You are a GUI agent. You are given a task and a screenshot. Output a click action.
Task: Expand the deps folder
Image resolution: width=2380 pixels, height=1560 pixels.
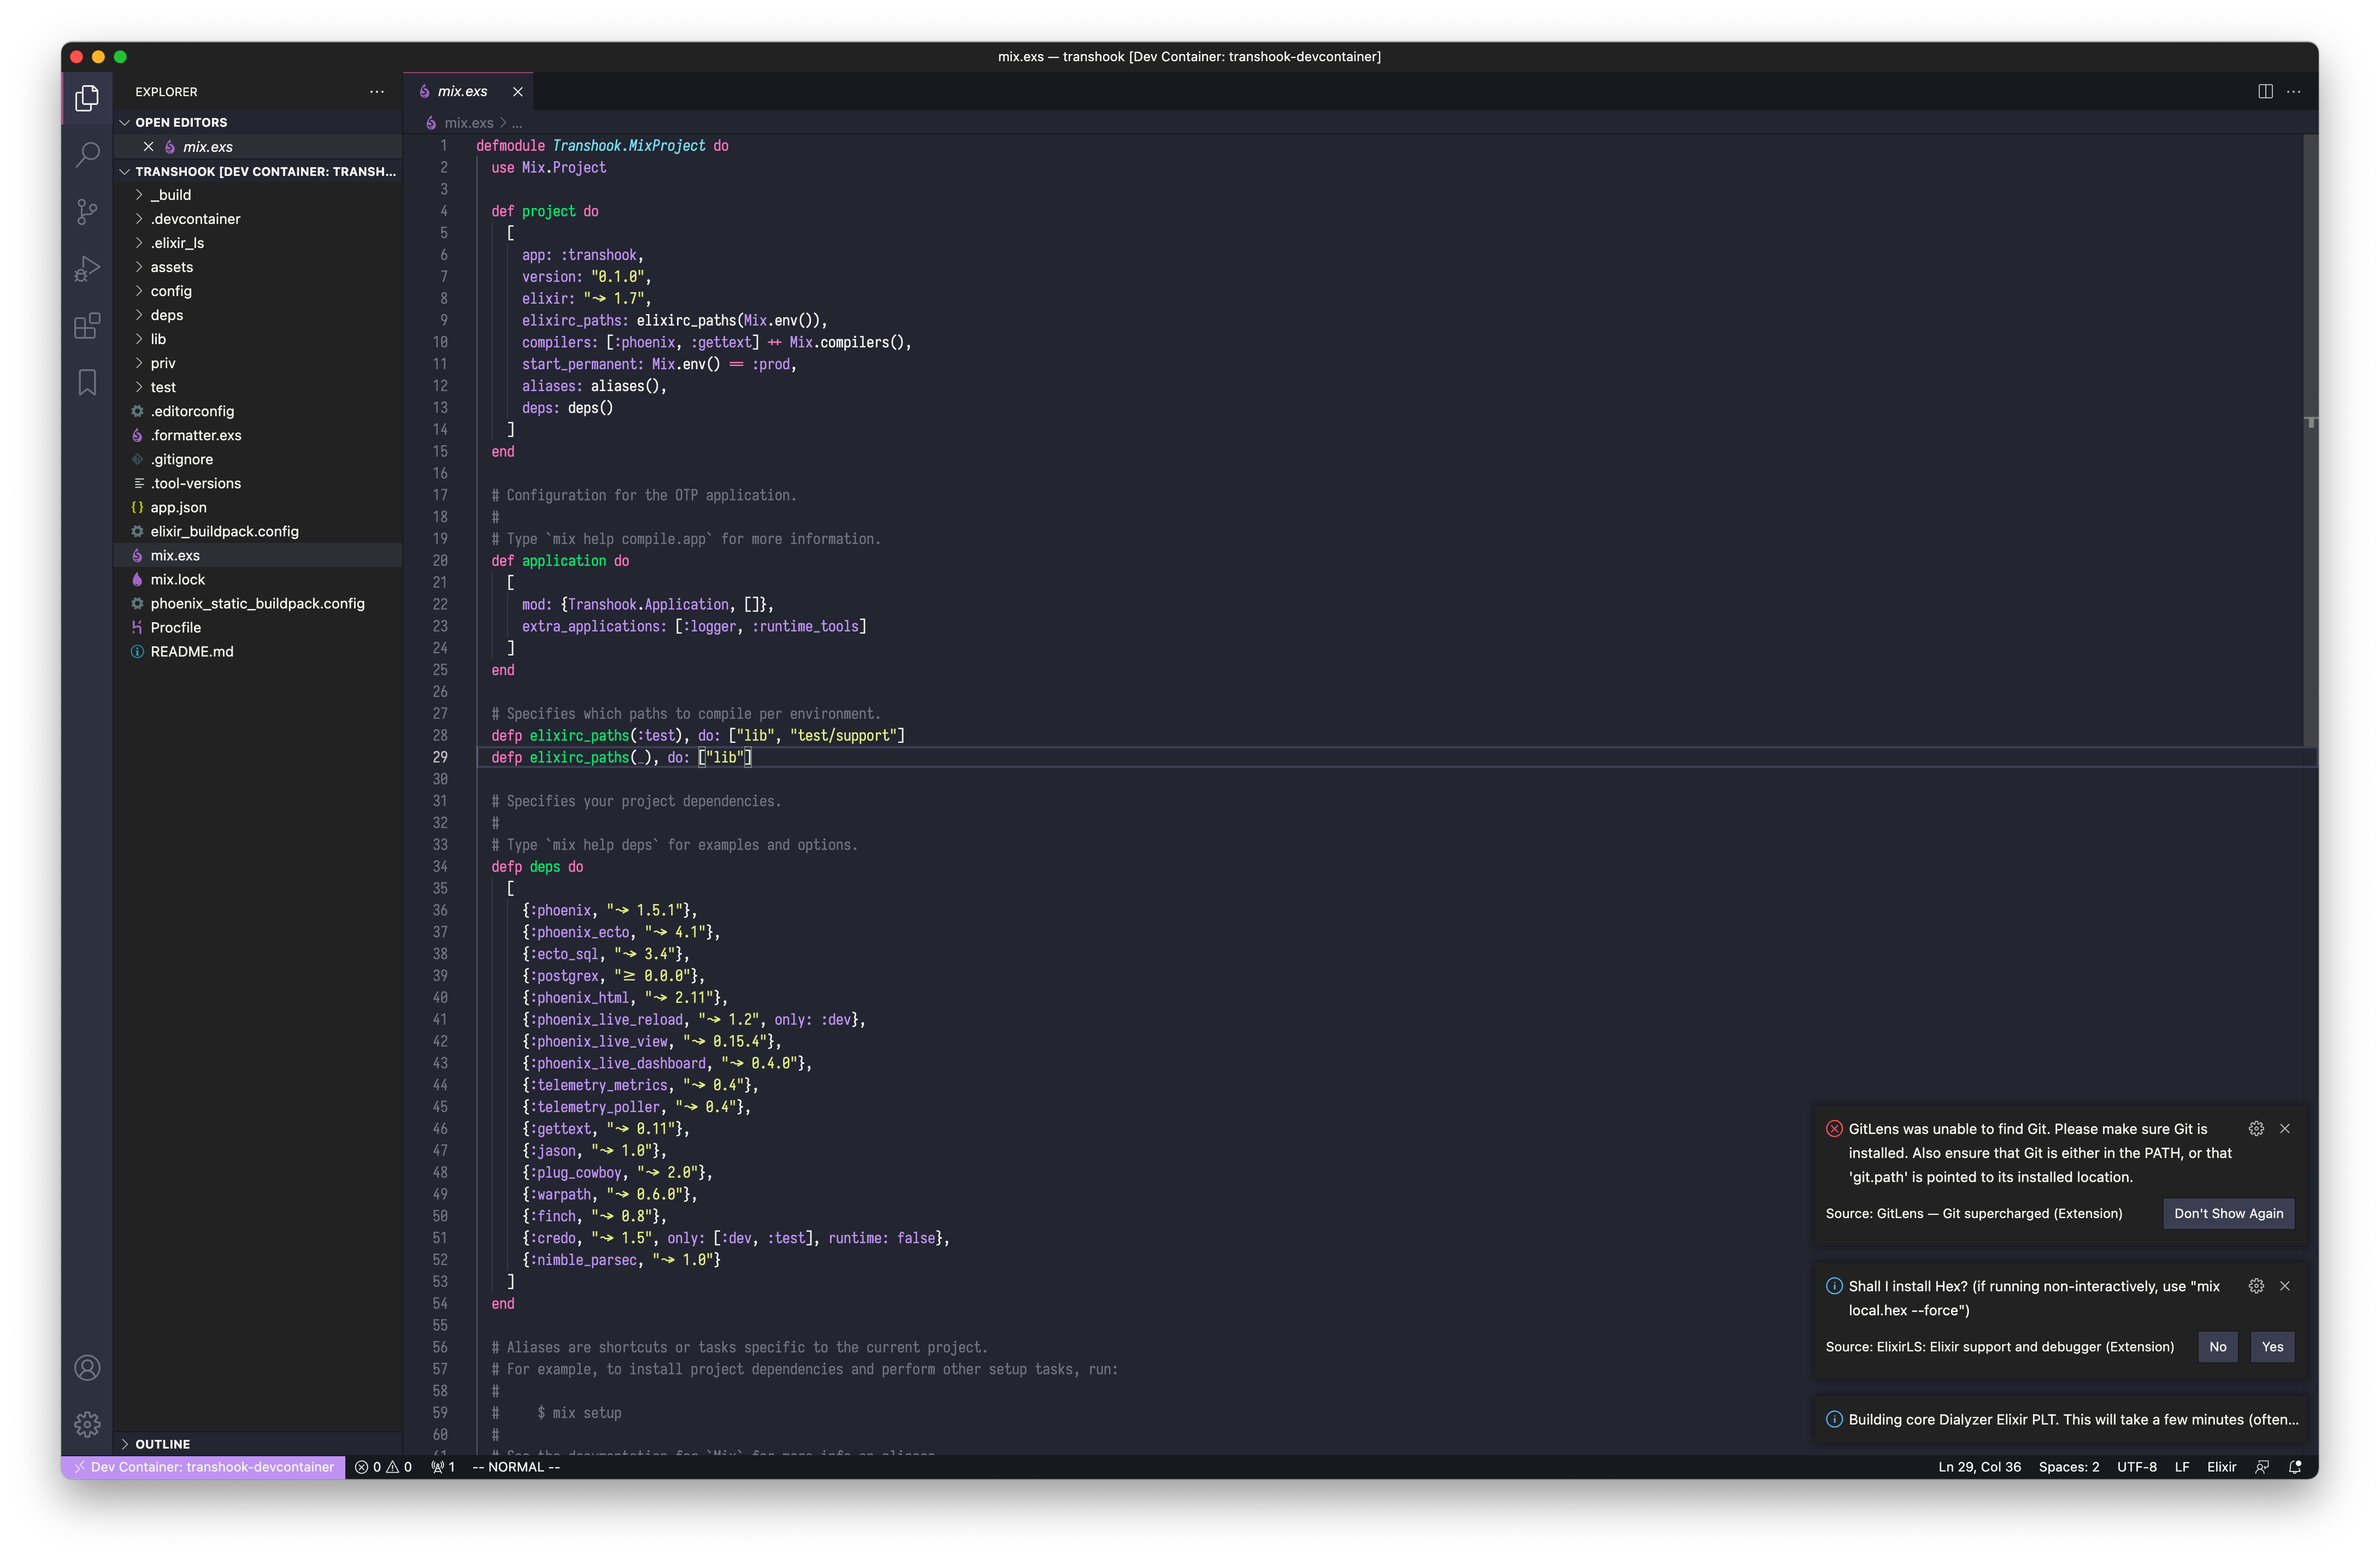258,315
